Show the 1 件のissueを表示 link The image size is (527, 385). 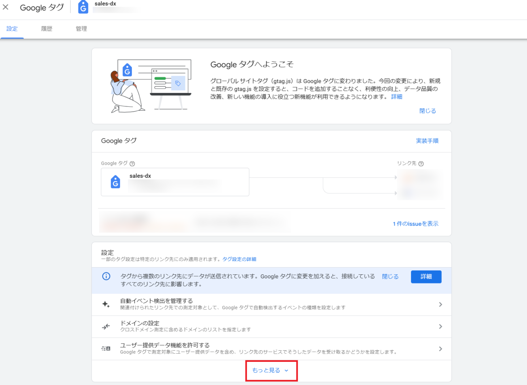point(416,224)
